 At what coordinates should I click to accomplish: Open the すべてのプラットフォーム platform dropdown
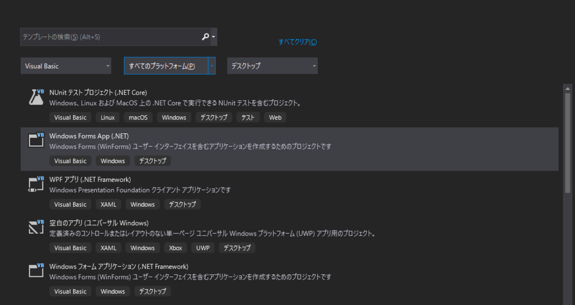(x=170, y=66)
